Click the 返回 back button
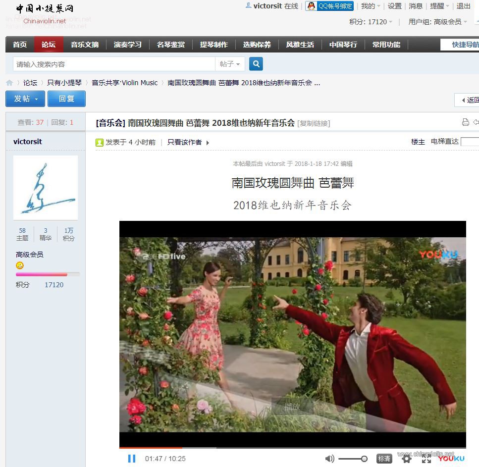 (x=467, y=100)
